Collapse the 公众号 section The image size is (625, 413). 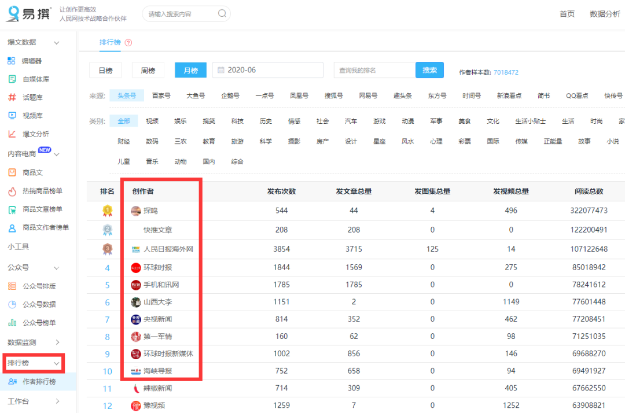point(57,268)
